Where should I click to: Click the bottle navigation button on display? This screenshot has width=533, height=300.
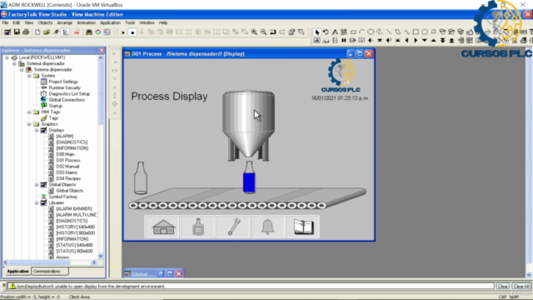coord(198,227)
